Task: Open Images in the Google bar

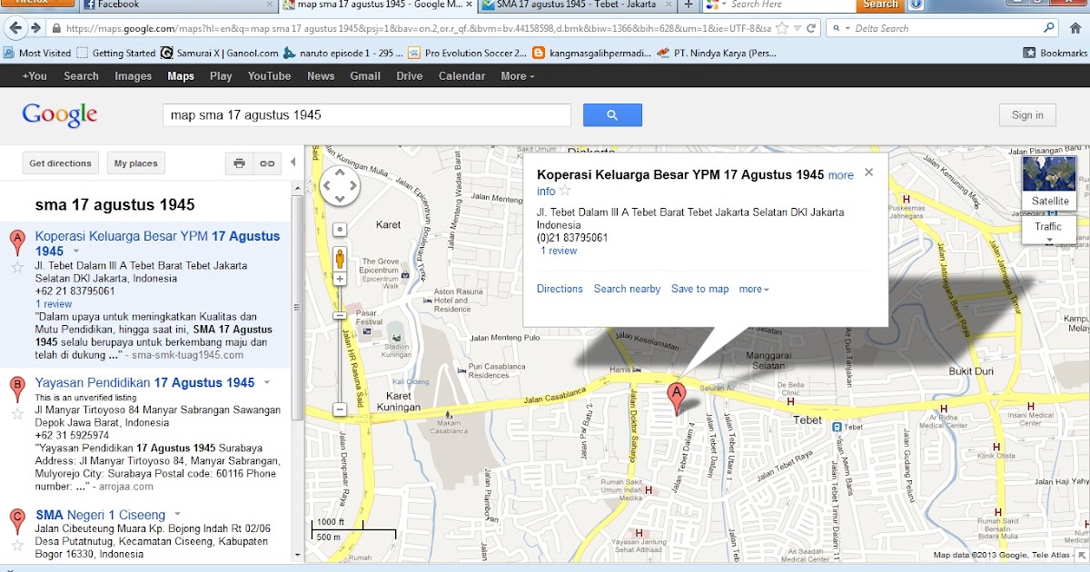Action: coord(133,76)
